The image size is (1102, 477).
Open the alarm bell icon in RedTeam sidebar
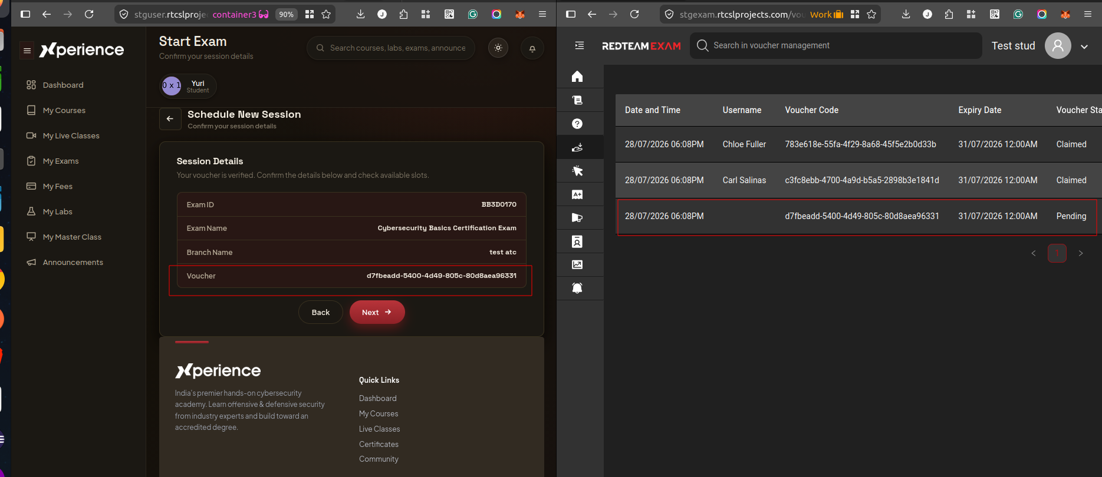click(577, 288)
